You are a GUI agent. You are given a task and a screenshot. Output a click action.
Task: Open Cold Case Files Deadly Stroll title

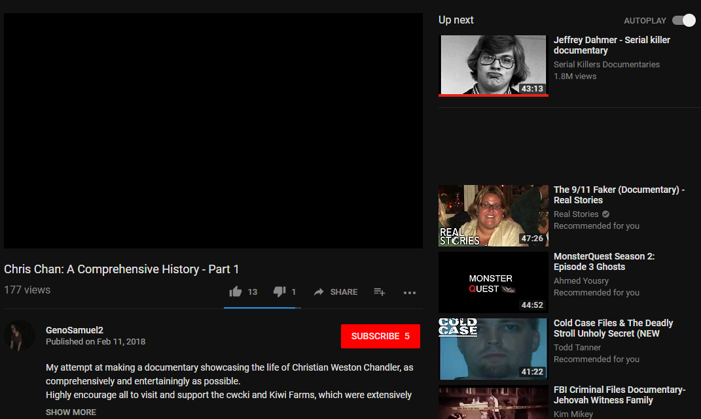tap(613, 328)
